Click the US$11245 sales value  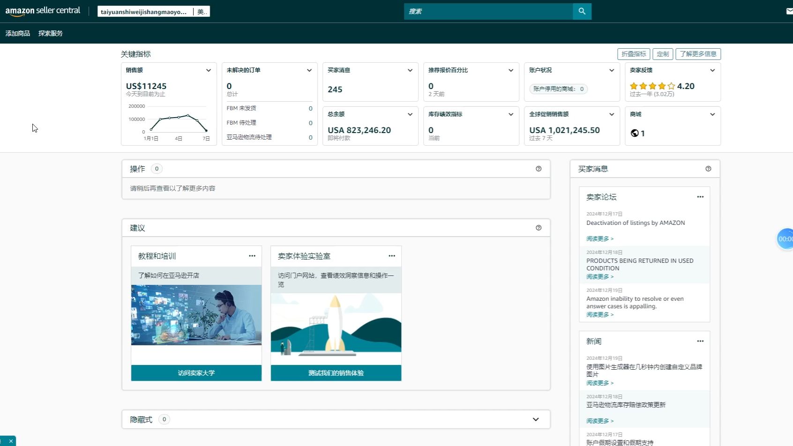point(146,86)
